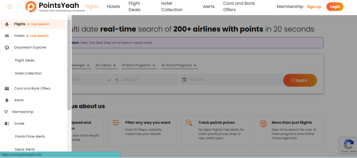Click the Sign up link

pyautogui.click(x=314, y=7)
